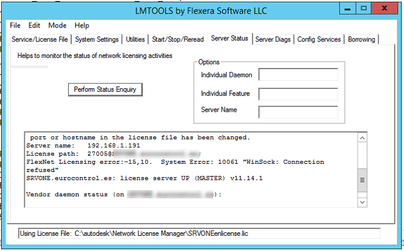Maximize the LMTOOLS window
Image resolution: width=404 pixels, height=251 pixels.
[364, 8]
